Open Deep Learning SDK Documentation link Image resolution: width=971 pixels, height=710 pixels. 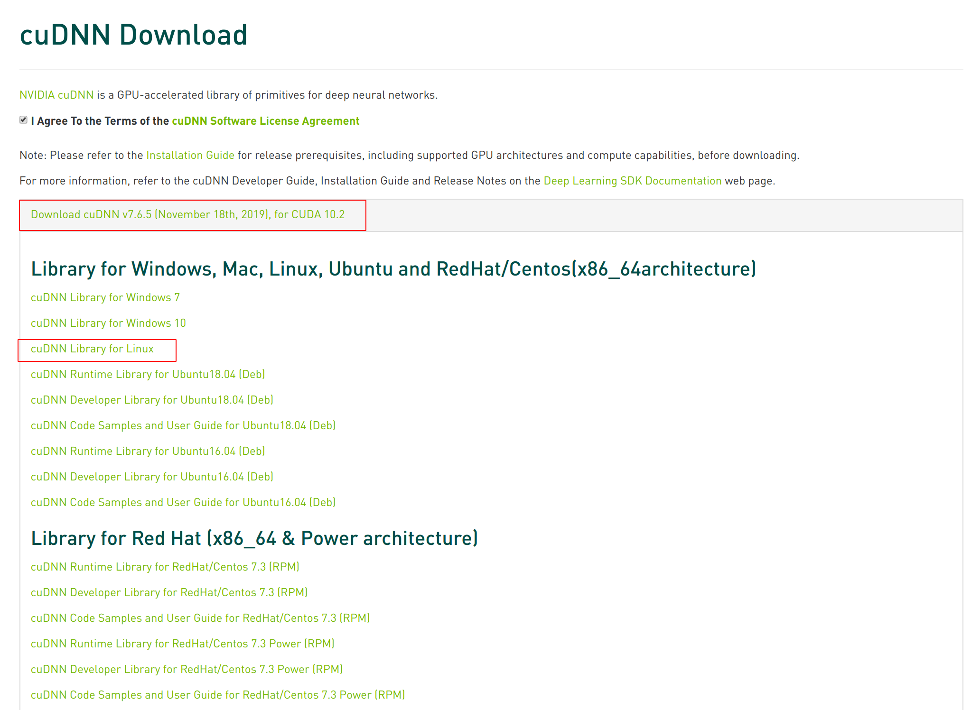[632, 181]
